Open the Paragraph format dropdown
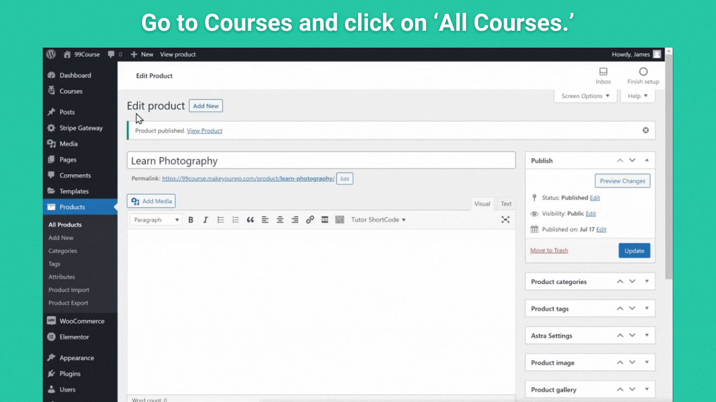 pos(156,220)
